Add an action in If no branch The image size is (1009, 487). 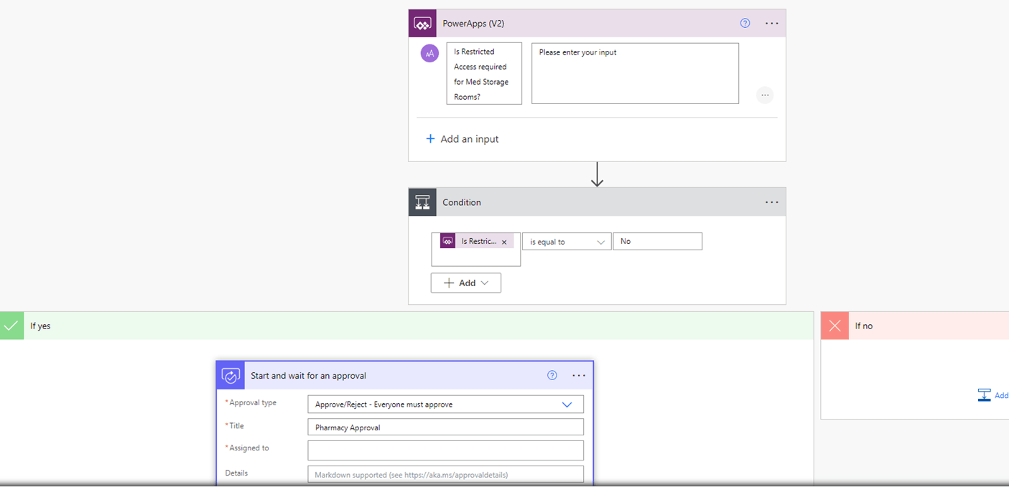pyautogui.click(x=993, y=395)
